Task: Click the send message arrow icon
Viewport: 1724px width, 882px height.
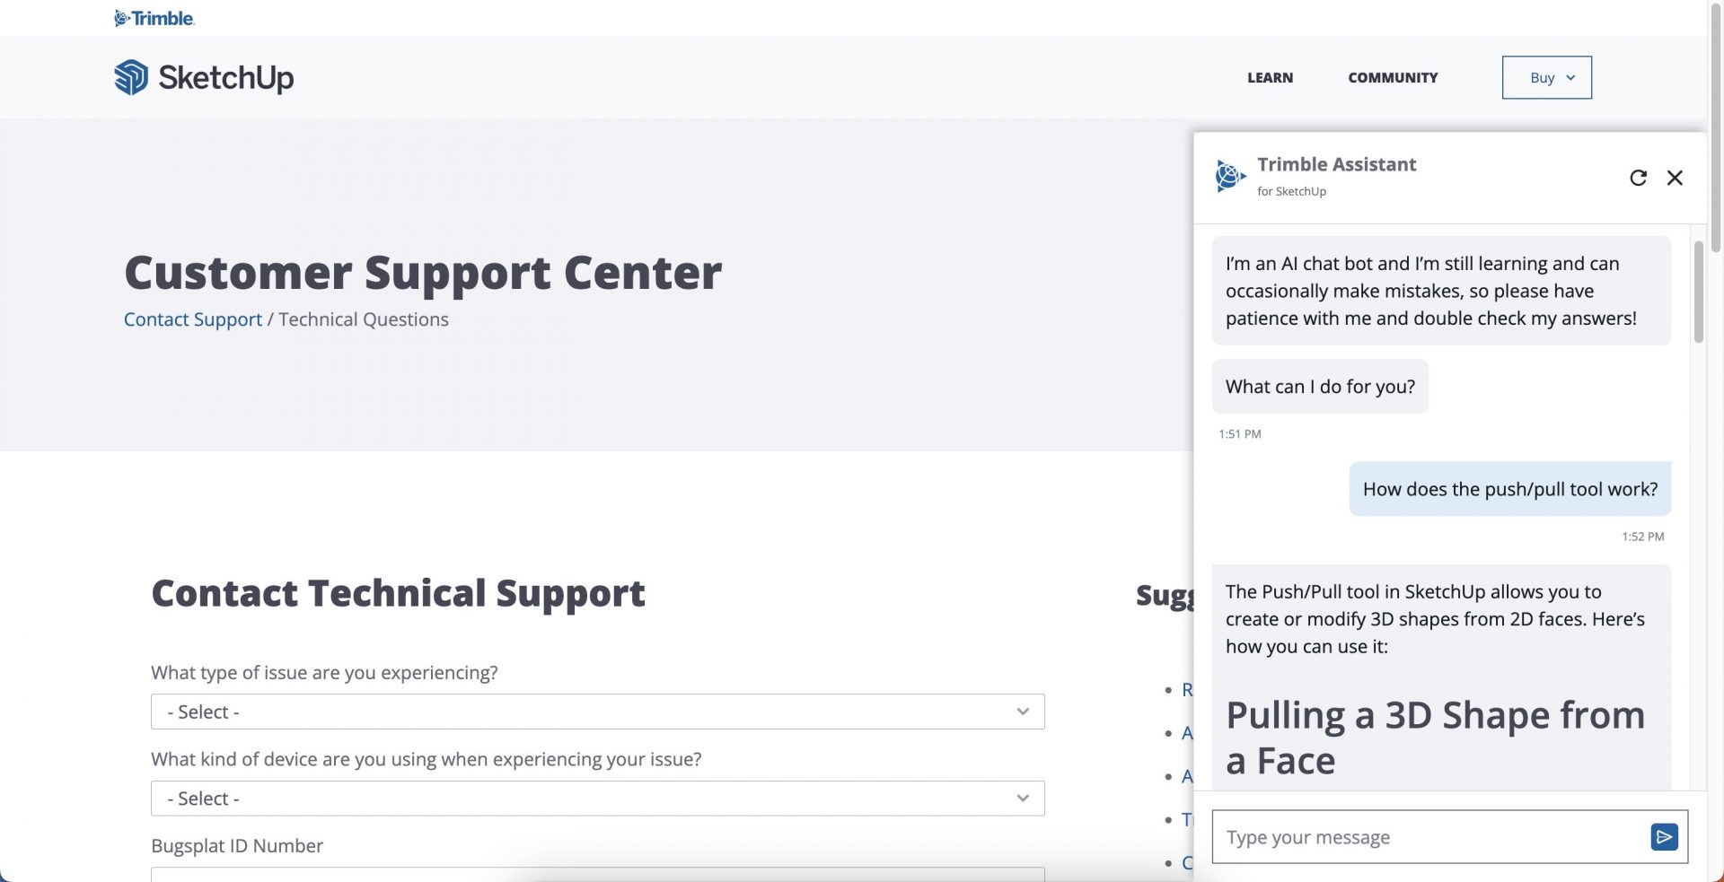Action: tap(1664, 837)
